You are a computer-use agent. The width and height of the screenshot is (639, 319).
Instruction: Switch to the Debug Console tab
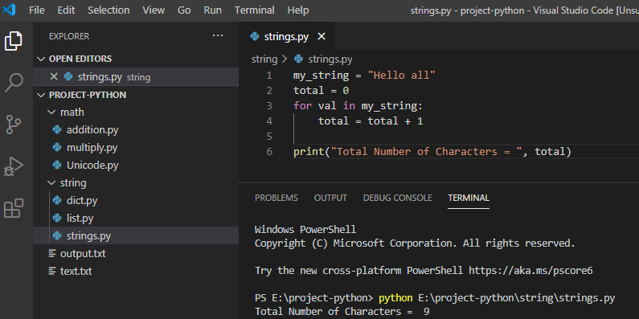397,198
